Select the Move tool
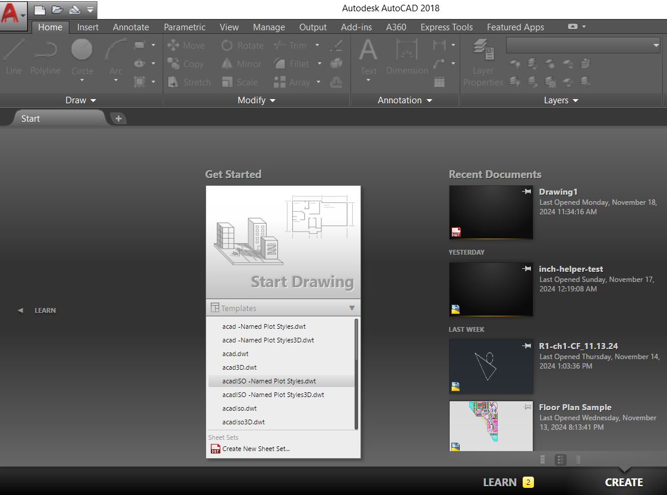 (x=188, y=45)
